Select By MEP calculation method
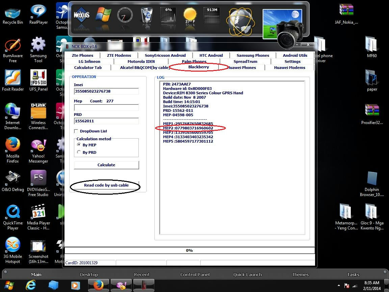The width and height of the screenshot is (389, 292). (79, 145)
